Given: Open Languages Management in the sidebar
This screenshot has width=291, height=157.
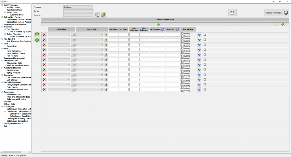Looking at the screenshot, I should [x=15, y=24].
